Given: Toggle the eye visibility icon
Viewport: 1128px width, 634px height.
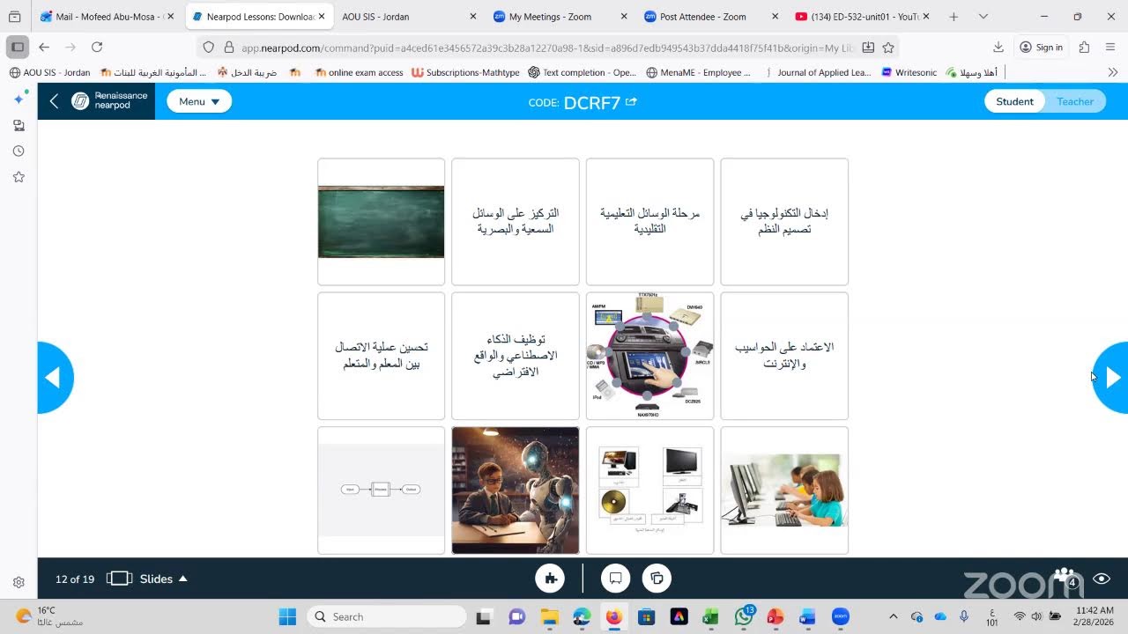Looking at the screenshot, I should point(1102,579).
